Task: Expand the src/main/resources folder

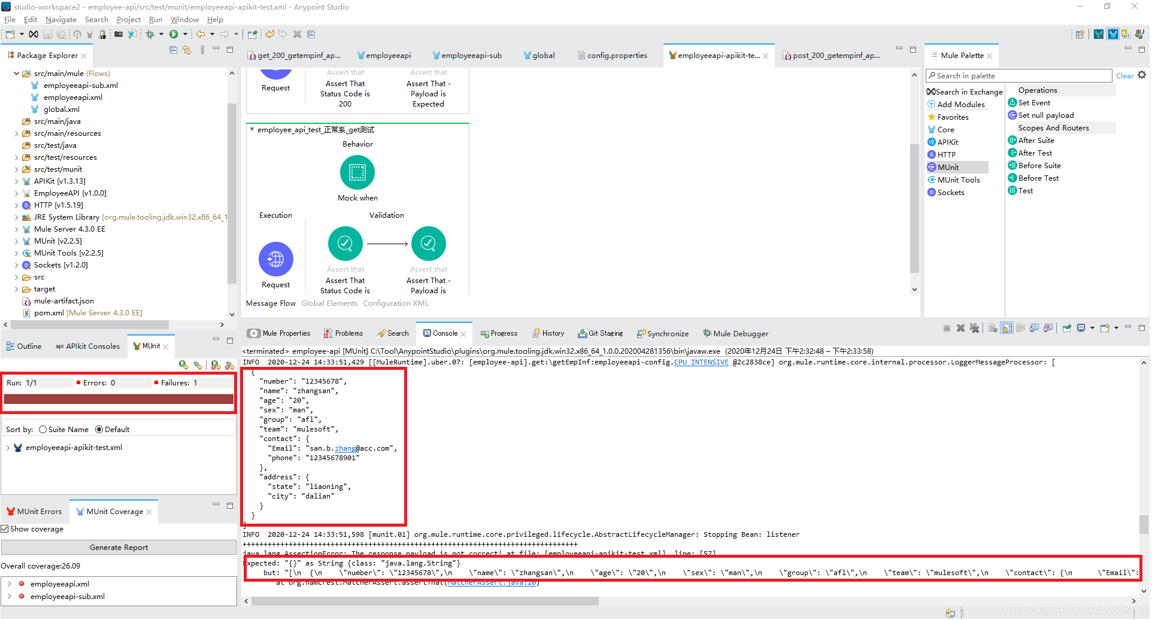Action: (x=16, y=133)
